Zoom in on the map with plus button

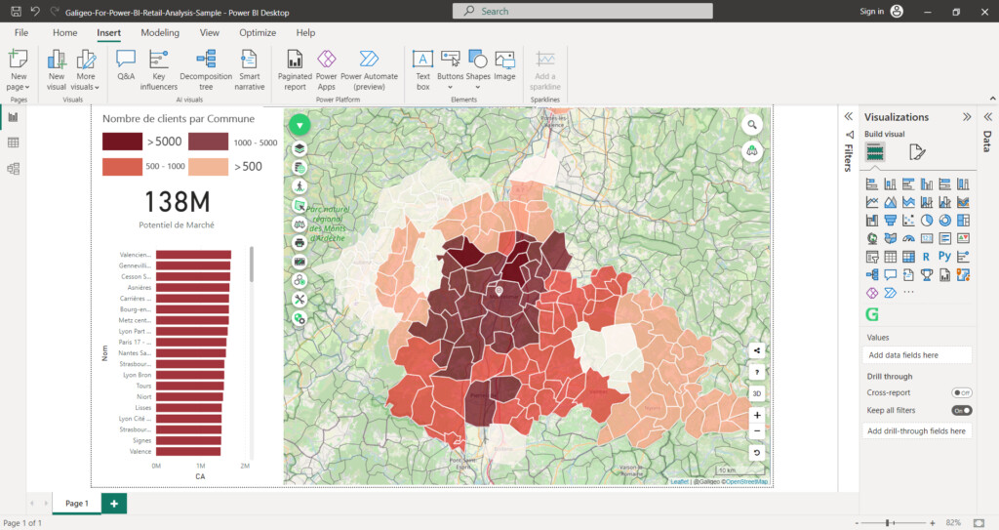[757, 415]
